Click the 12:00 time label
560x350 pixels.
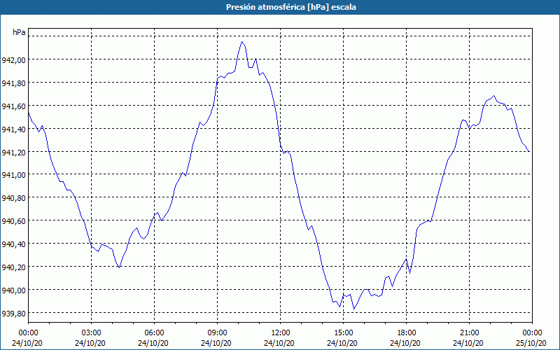281,333
